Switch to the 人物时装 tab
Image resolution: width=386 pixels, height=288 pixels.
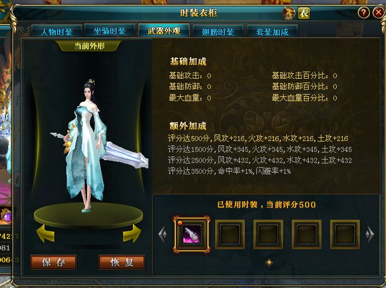coord(56,31)
